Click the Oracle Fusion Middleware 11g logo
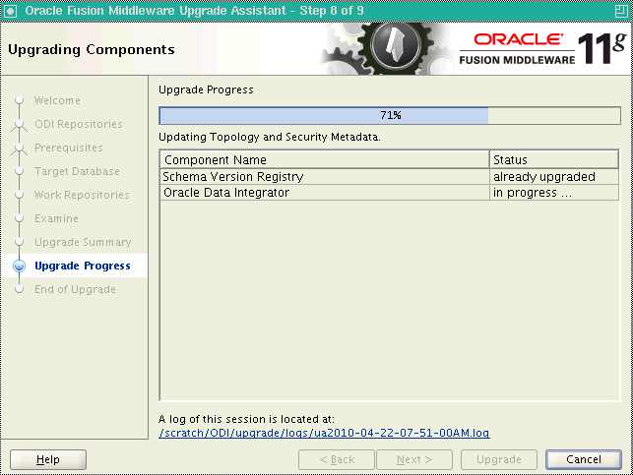Image resolution: width=633 pixels, height=475 pixels. tap(542, 49)
